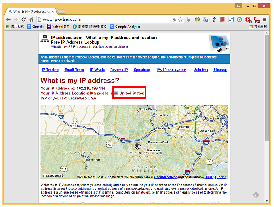Open the other bookmarks folder
Viewport: 274px width, 207px height.
(258, 27)
